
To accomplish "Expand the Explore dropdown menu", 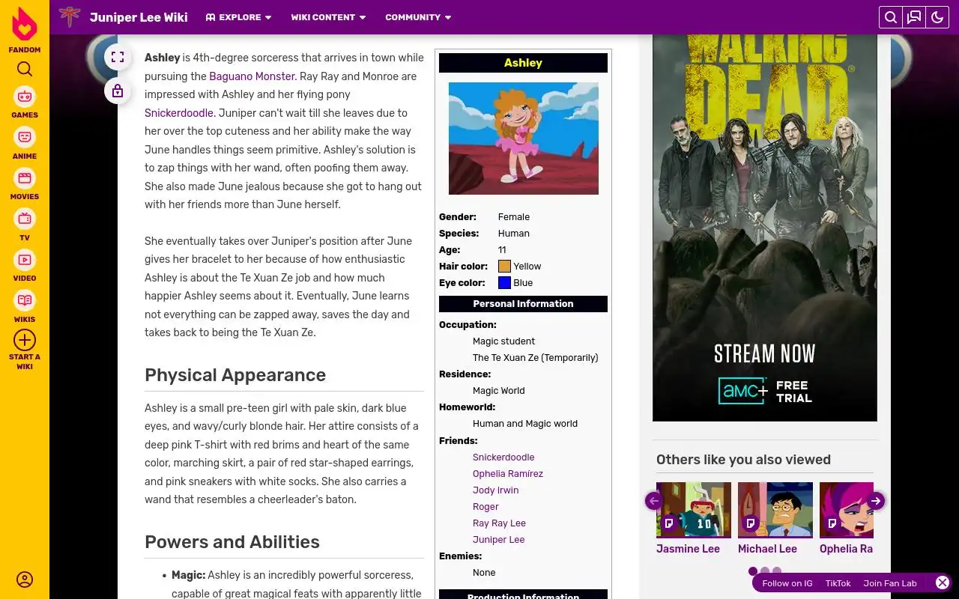I will pos(239,17).
